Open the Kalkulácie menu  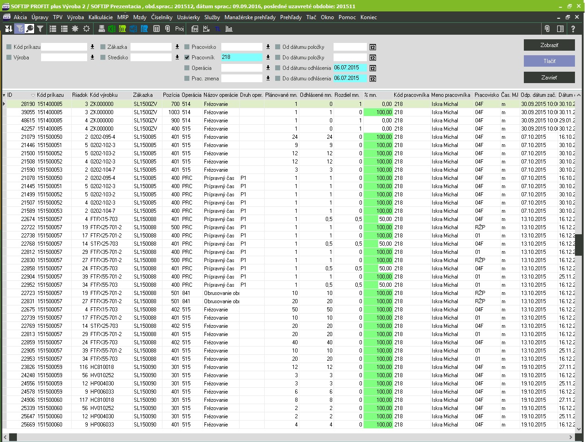(100, 17)
